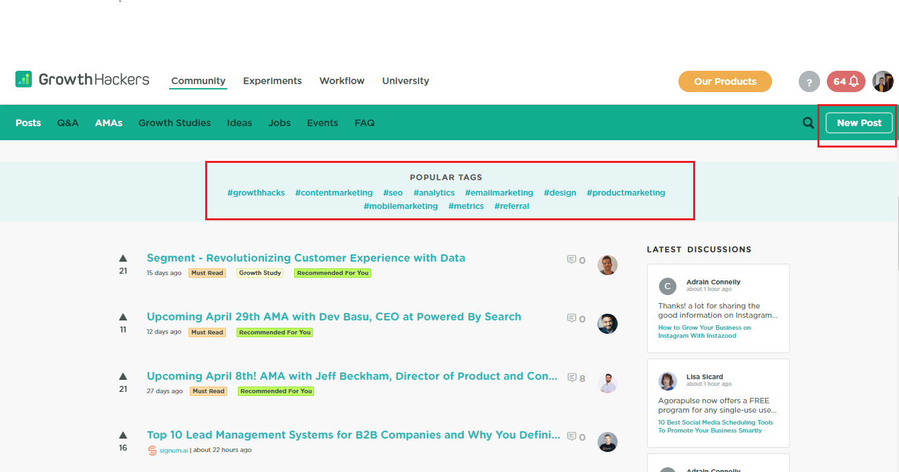Open Lisa Sicard's avatar in discussions

click(x=668, y=381)
